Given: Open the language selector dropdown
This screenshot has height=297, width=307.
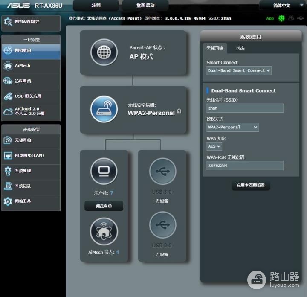Looking at the screenshot, I should tap(282, 5).
